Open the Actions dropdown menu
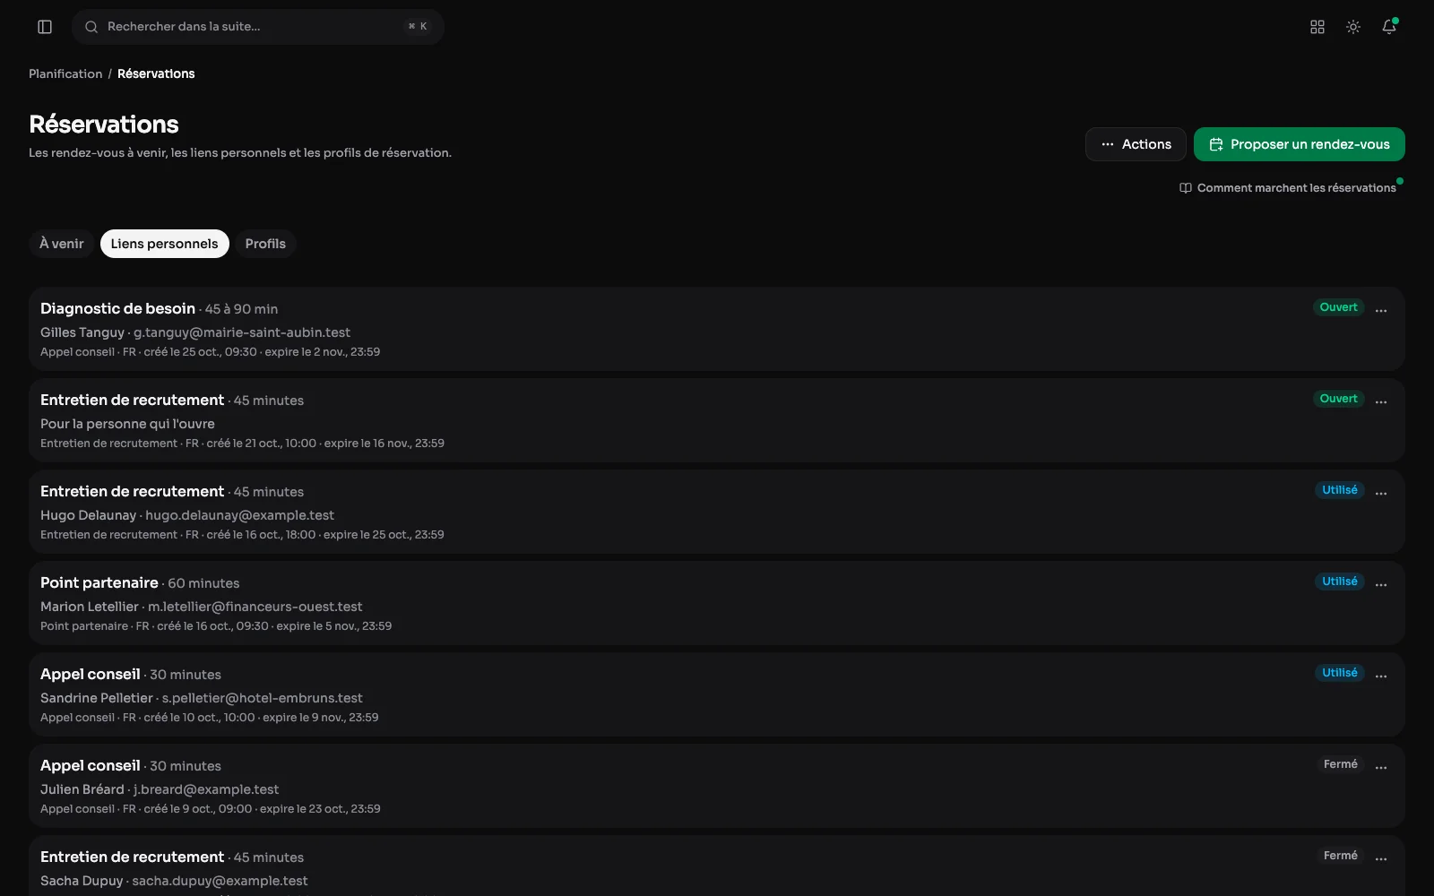The height and width of the screenshot is (896, 1434). coord(1136,144)
